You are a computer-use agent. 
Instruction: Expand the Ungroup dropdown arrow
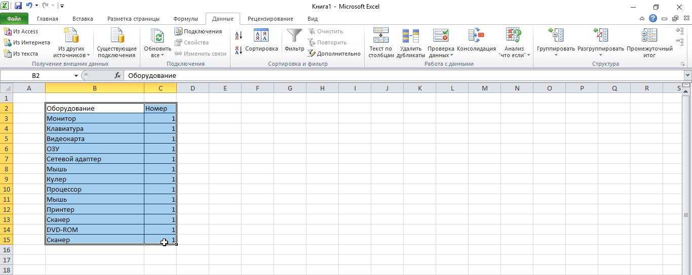pos(600,55)
